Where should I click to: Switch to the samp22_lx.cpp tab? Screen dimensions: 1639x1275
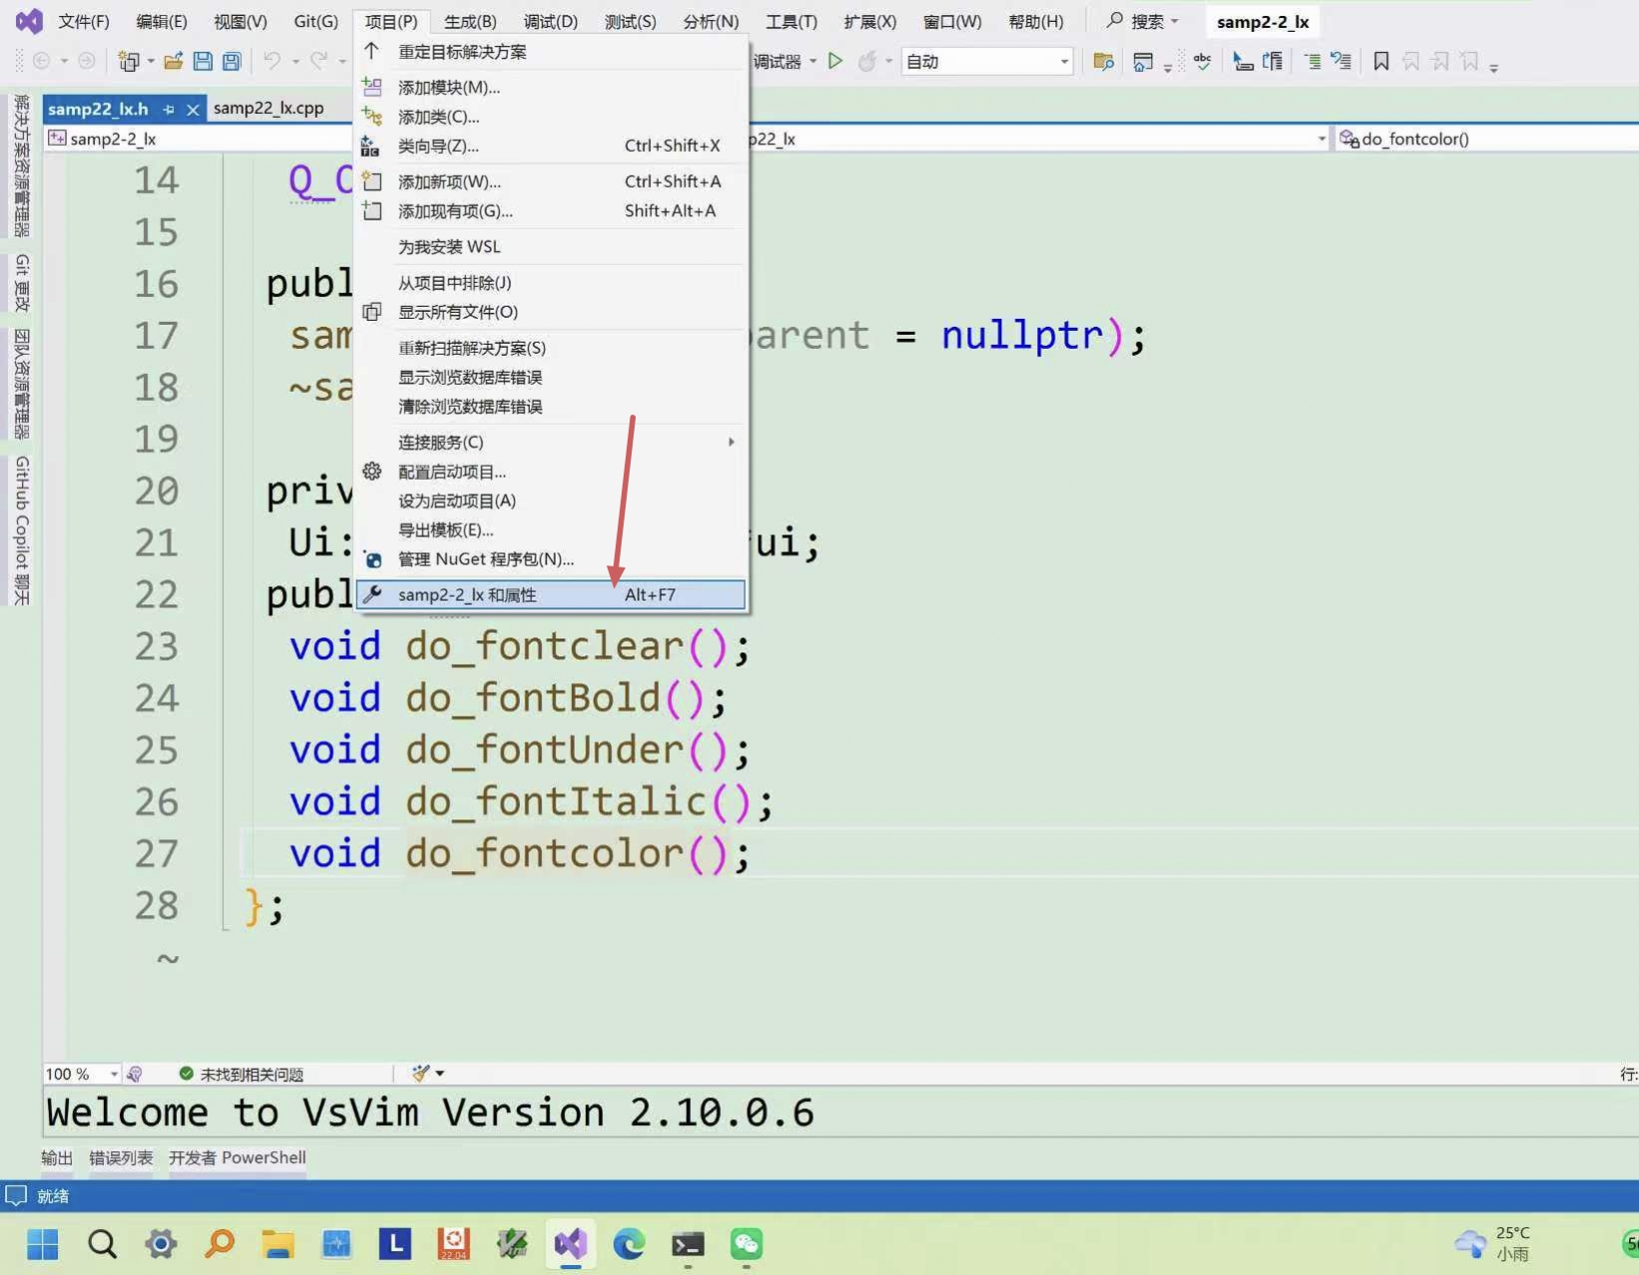coord(270,108)
